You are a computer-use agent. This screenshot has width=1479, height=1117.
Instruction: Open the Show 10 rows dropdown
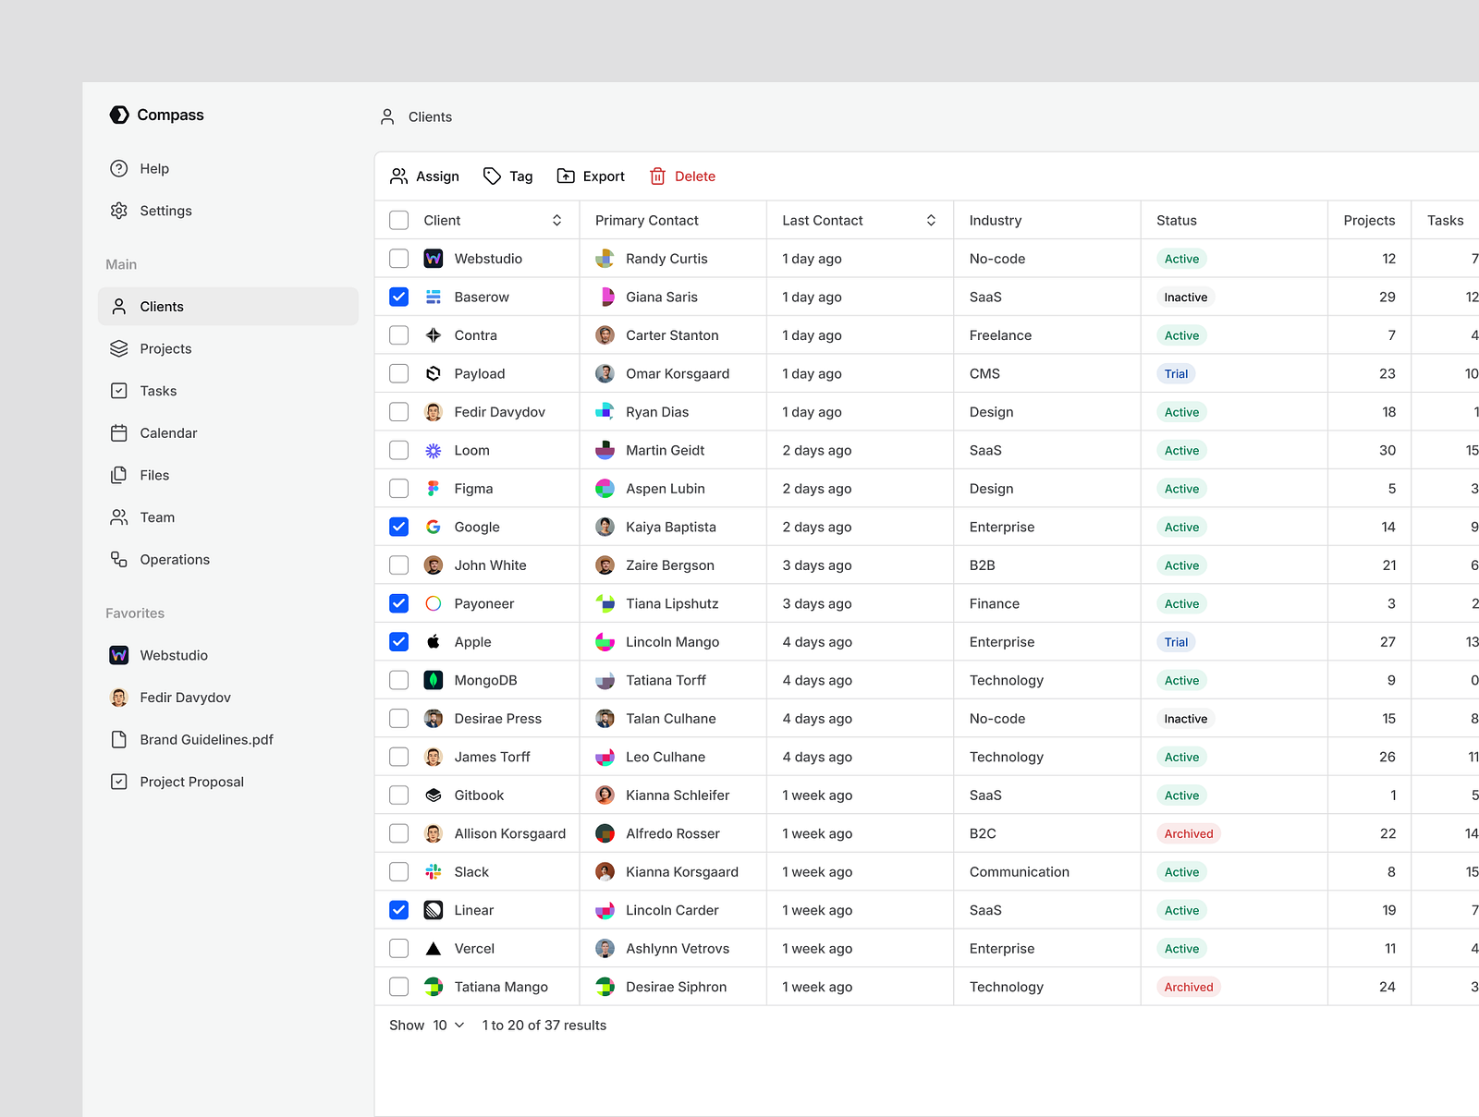pos(448,1026)
